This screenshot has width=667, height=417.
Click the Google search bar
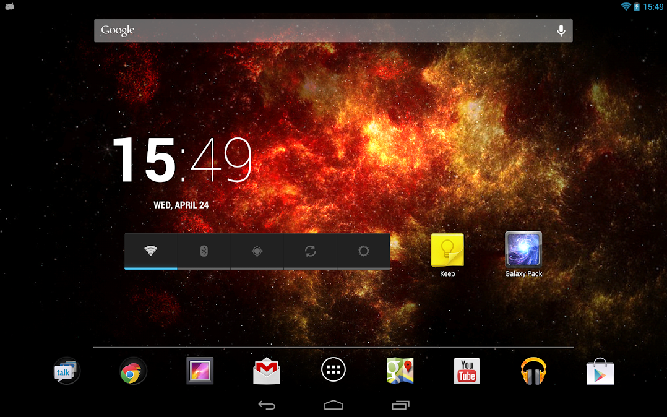[333, 31]
